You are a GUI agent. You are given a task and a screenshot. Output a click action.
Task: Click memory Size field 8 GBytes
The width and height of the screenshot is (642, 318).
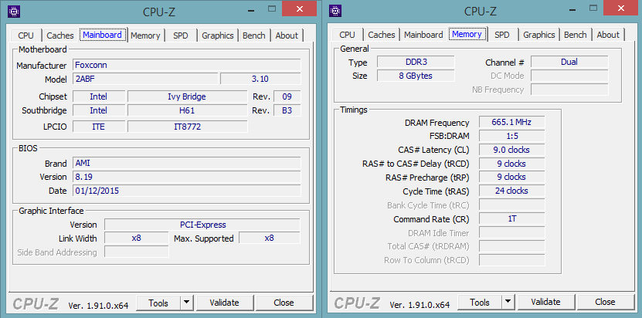point(416,76)
